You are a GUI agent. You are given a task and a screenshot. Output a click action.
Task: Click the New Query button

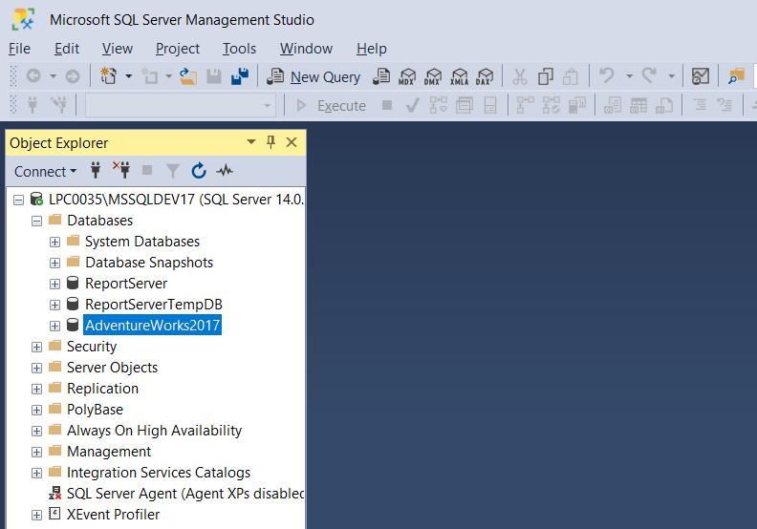(x=314, y=76)
